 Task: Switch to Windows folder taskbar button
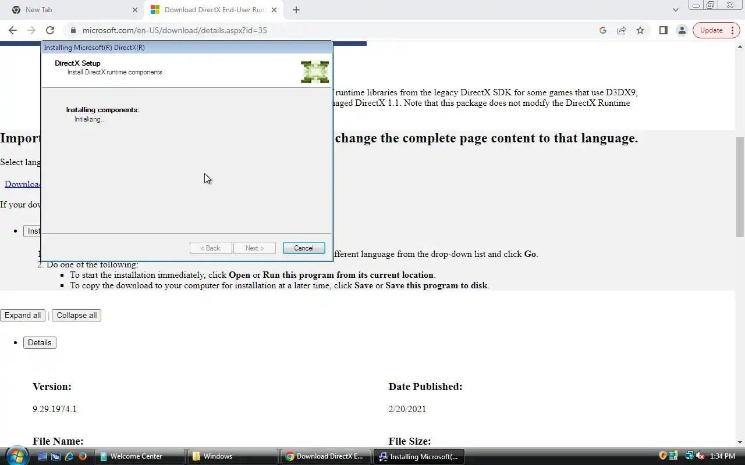pos(233,456)
